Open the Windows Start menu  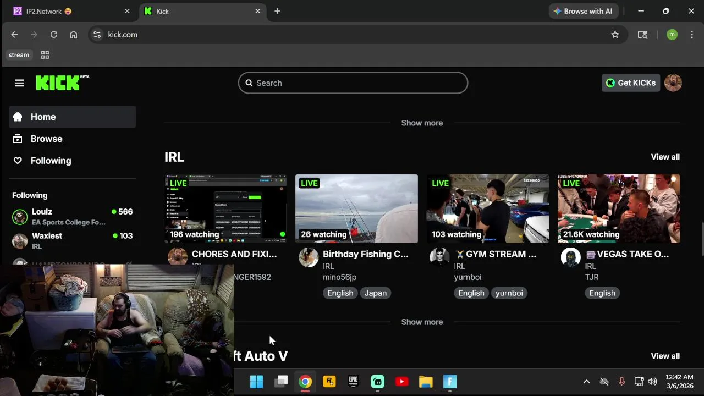pos(257,382)
